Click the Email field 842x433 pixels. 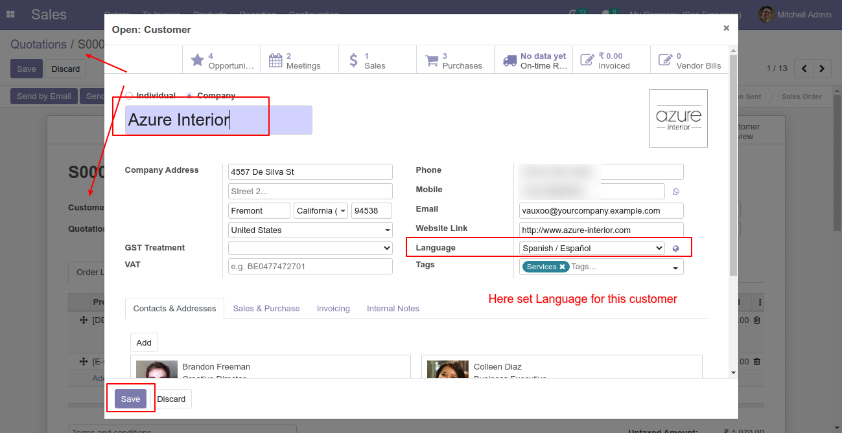pyautogui.click(x=602, y=211)
